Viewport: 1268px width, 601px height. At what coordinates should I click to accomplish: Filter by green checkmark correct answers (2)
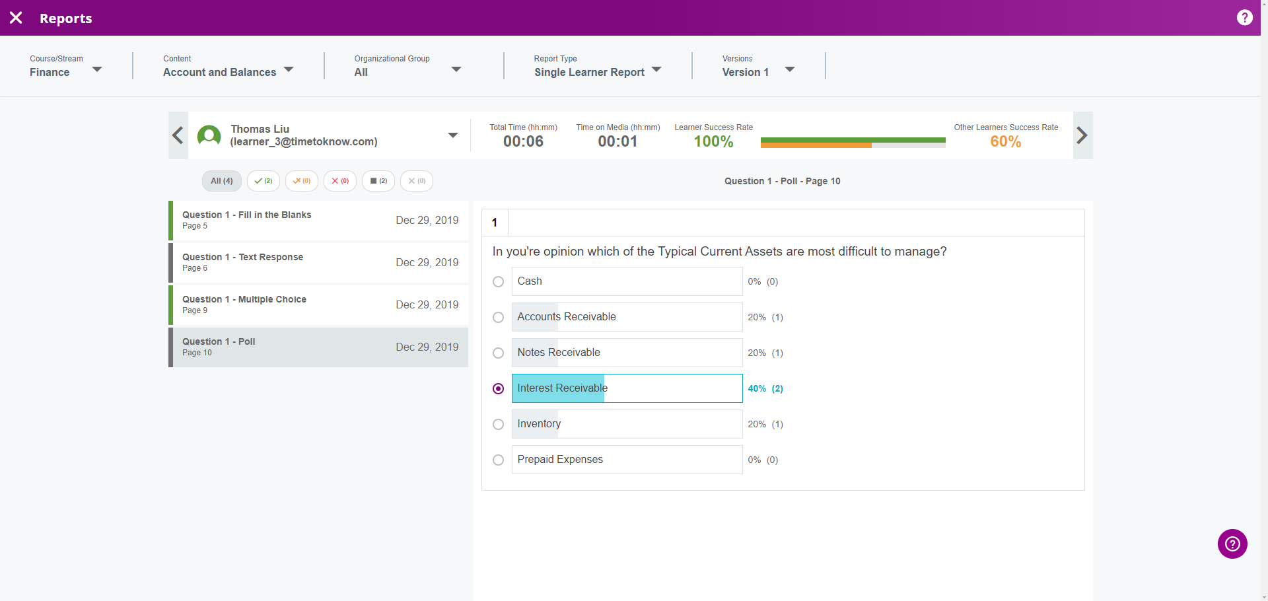click(x=263, y=181)
